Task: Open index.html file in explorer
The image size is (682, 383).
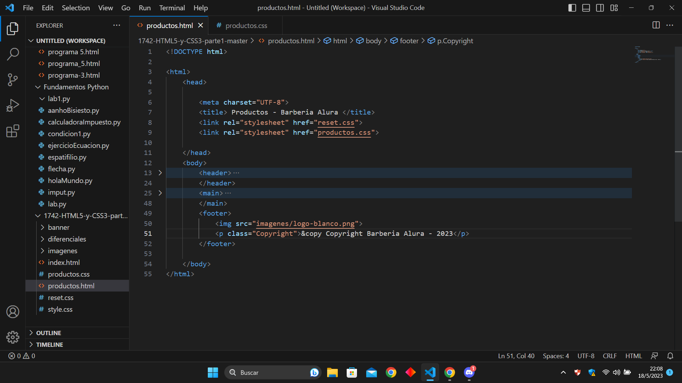Action: [64, 262]
